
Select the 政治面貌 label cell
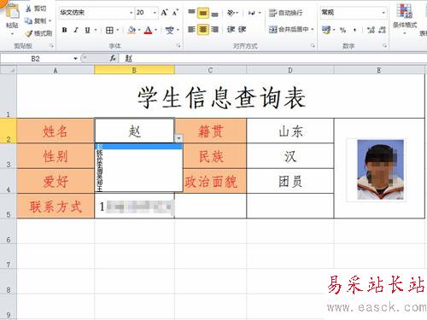click(214, 181)
